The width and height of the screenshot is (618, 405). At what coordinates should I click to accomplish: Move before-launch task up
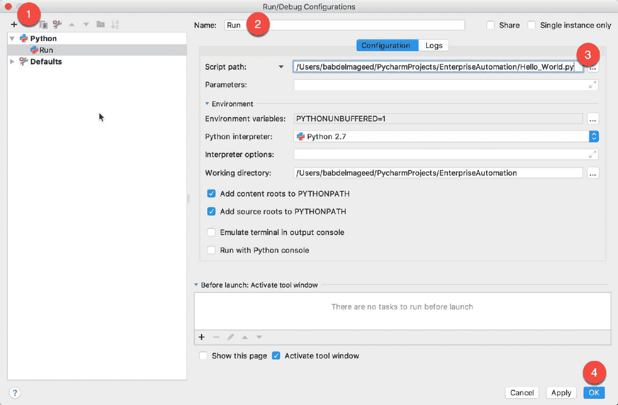pyautogui.click(x=245, y=337)
